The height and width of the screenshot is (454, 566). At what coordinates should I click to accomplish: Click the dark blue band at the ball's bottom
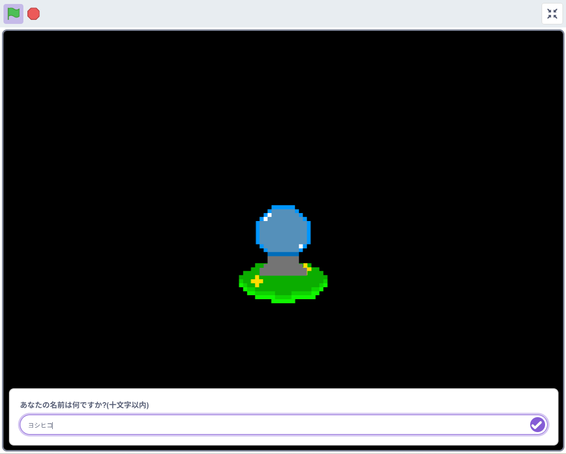[283, 254]
